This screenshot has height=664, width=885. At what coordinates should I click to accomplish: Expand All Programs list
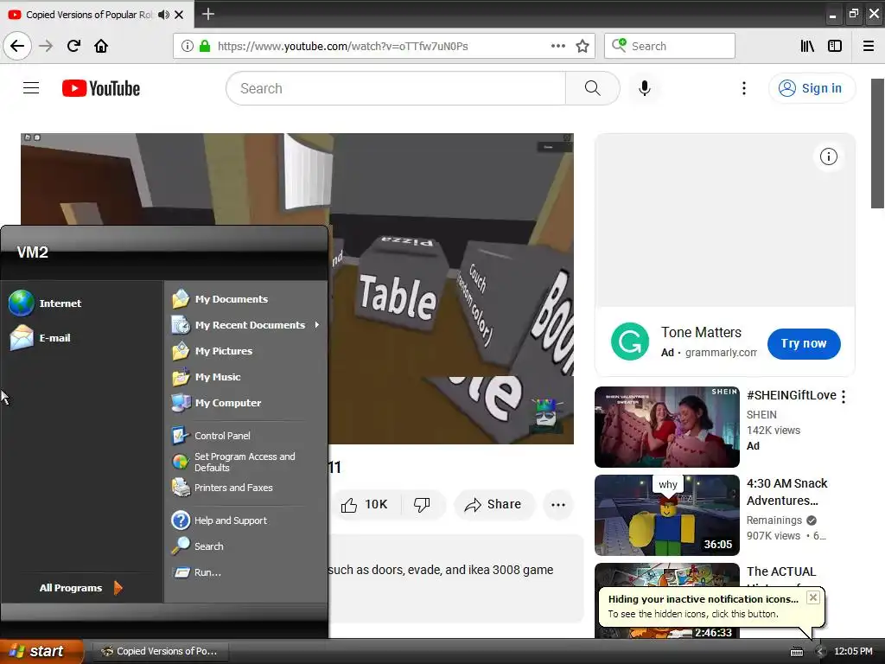[x=81, y=588]
